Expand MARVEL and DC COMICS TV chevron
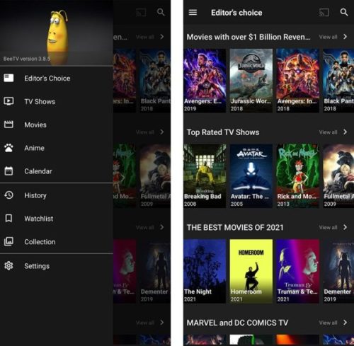This screenshot has height=346, width=354. [345, 323]
